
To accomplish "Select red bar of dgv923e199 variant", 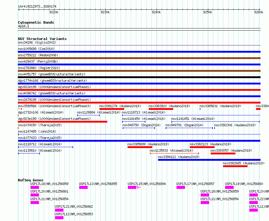I will pyautogui.click(x=63, y=122).
